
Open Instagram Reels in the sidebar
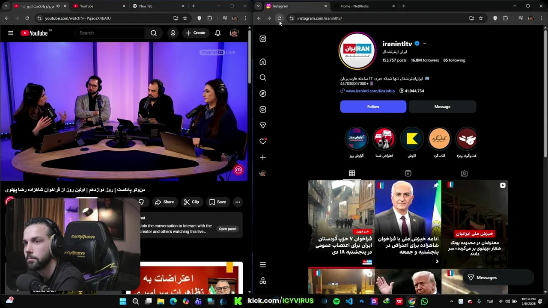pos(263,110)
